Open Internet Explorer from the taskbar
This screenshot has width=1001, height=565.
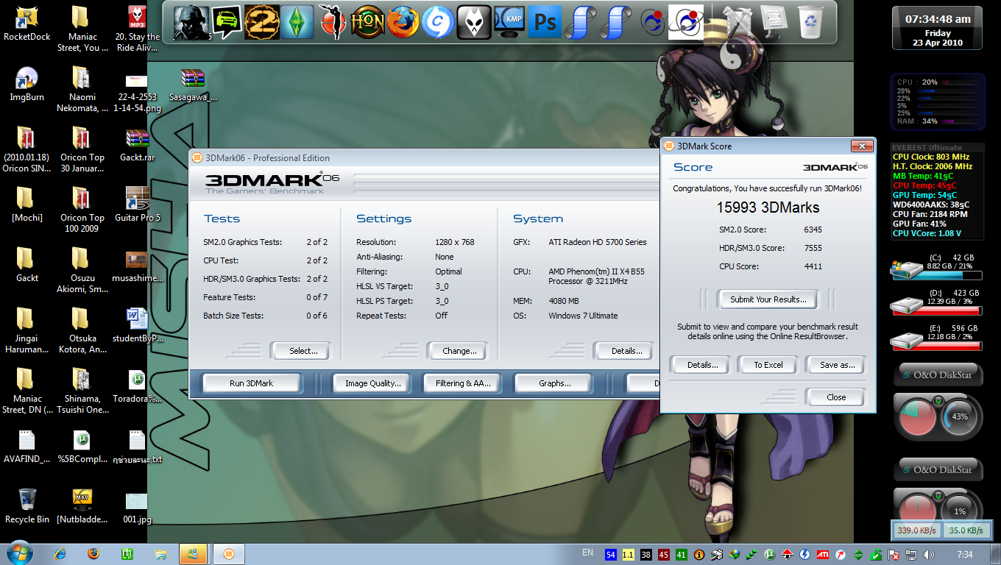(x=60, y=554)
